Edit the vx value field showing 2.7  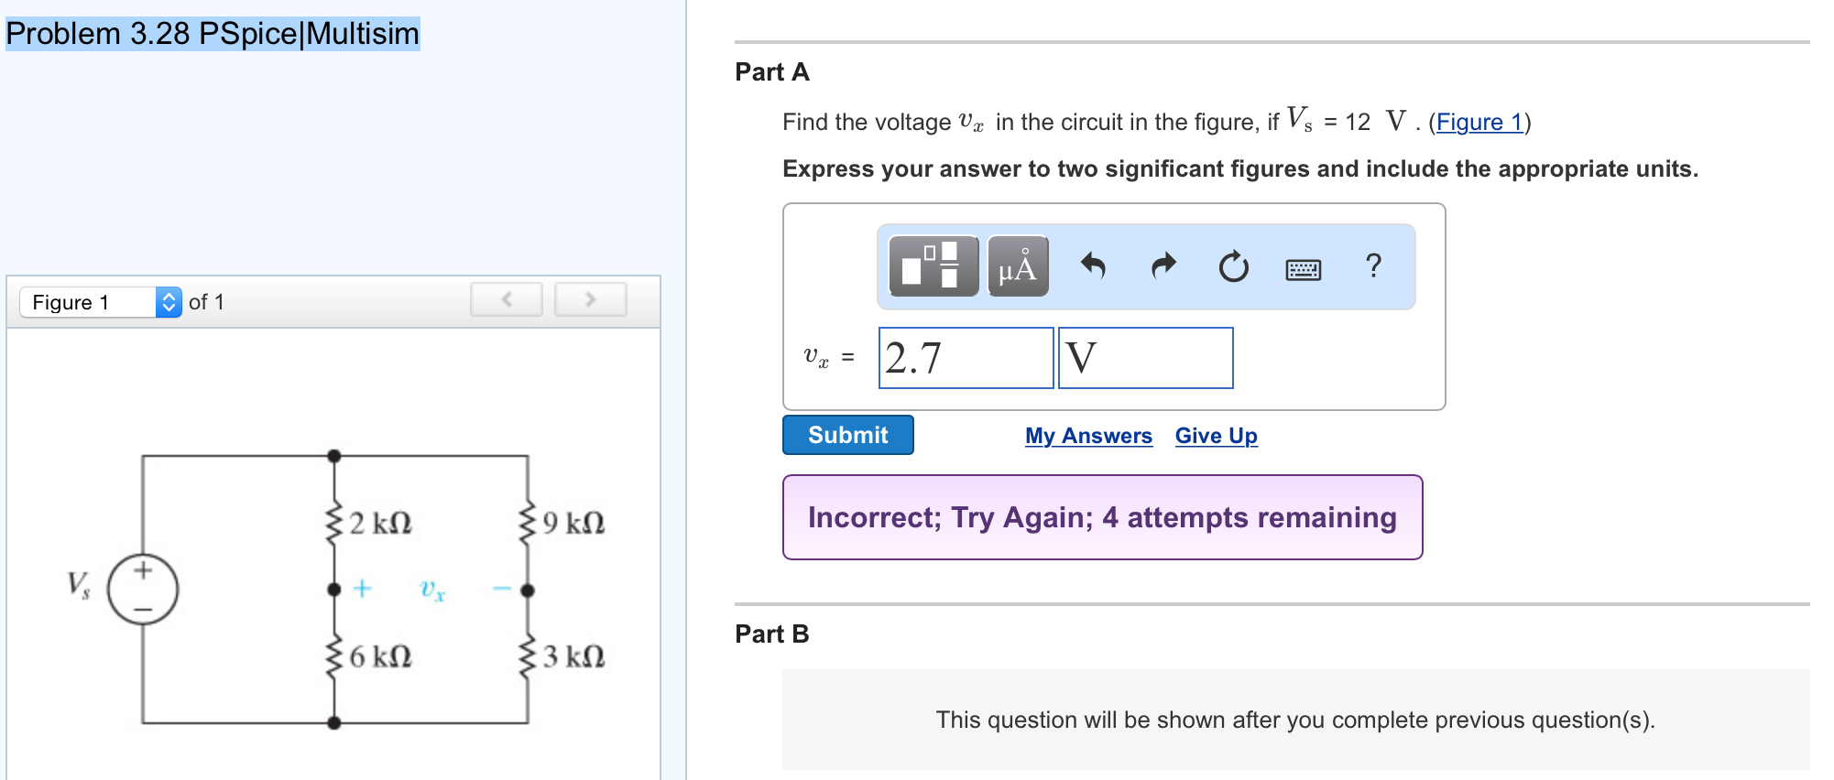click(x=965, y=358)
